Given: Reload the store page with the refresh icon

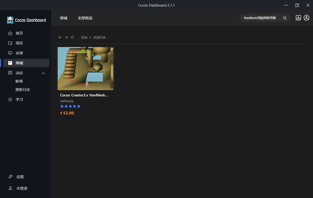Looking at the screenshot, I should [x=73, y=37].
